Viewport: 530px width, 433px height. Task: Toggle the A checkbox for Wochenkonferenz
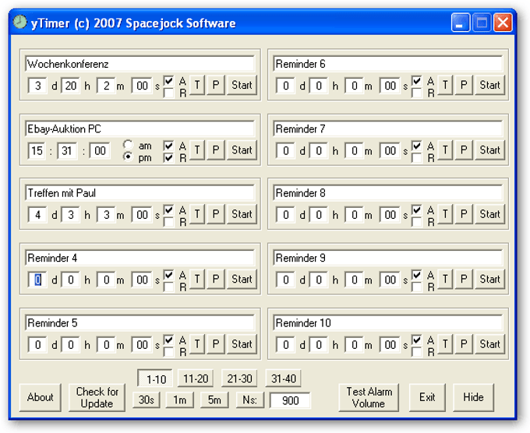(168, 81)
